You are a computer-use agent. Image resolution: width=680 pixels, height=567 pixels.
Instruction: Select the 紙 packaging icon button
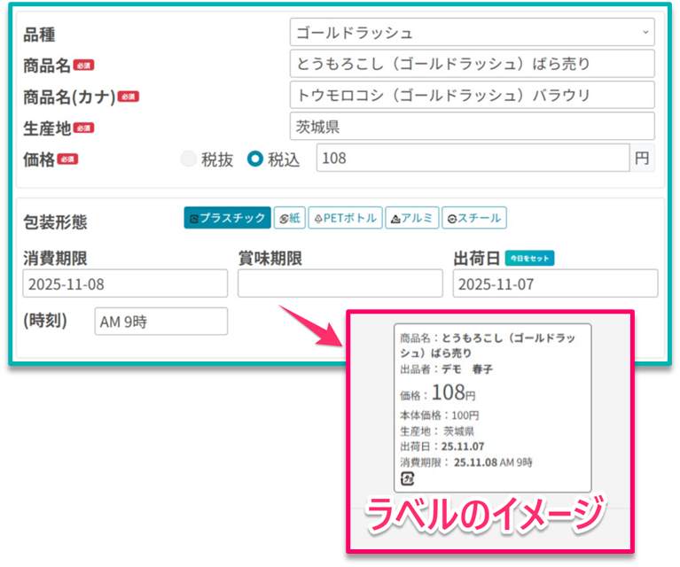tap(289, 218)
